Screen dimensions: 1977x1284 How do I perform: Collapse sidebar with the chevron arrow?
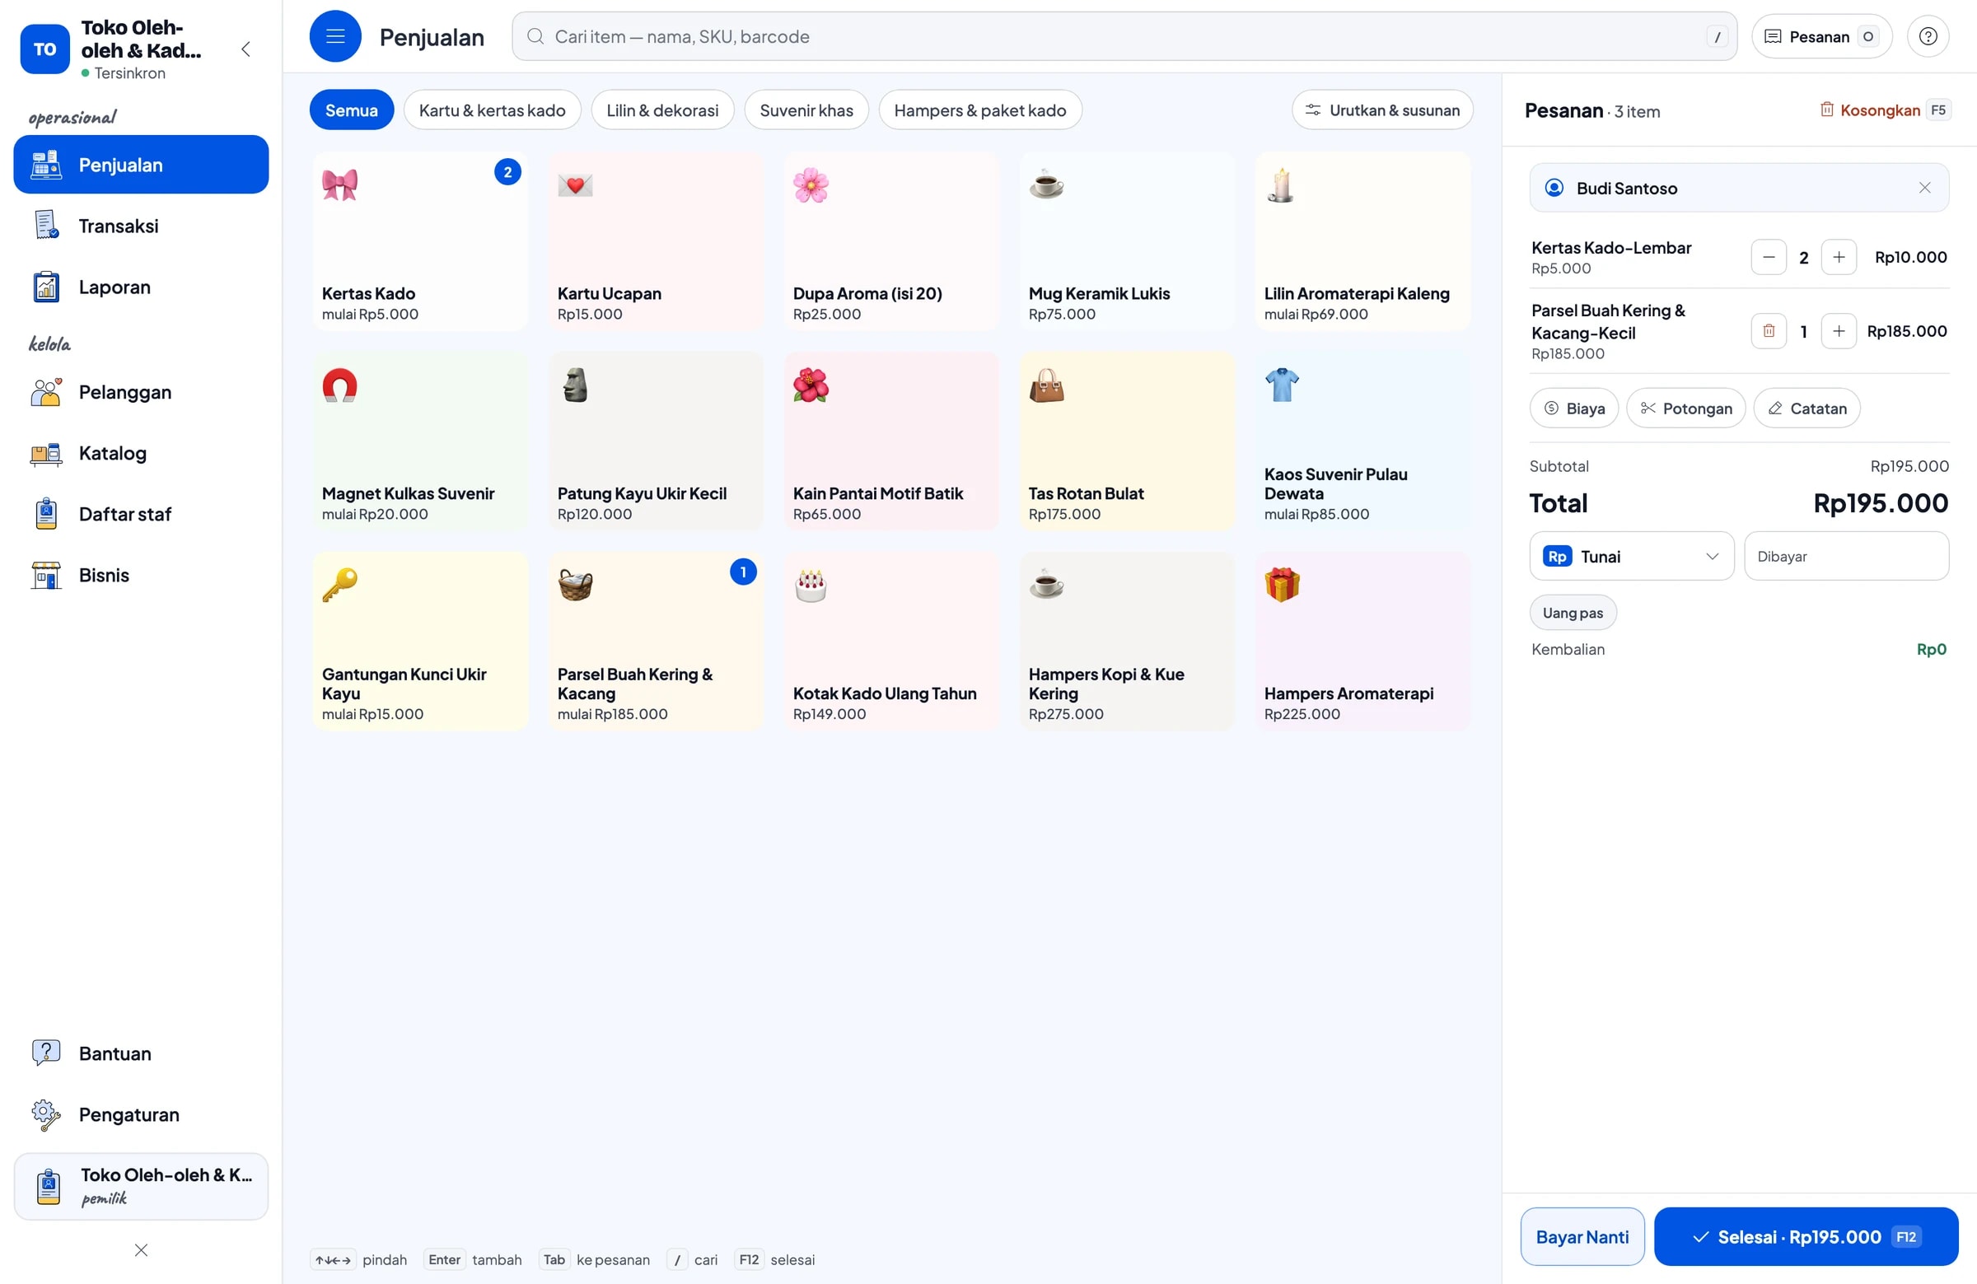point(245,49)
